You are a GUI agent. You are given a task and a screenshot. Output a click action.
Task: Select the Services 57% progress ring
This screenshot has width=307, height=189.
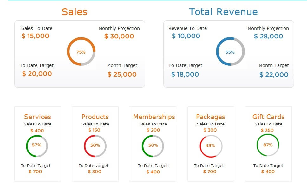37,145
